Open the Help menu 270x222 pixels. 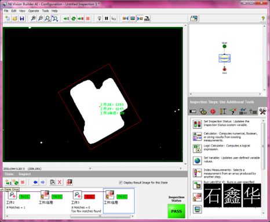pos(54,11)
